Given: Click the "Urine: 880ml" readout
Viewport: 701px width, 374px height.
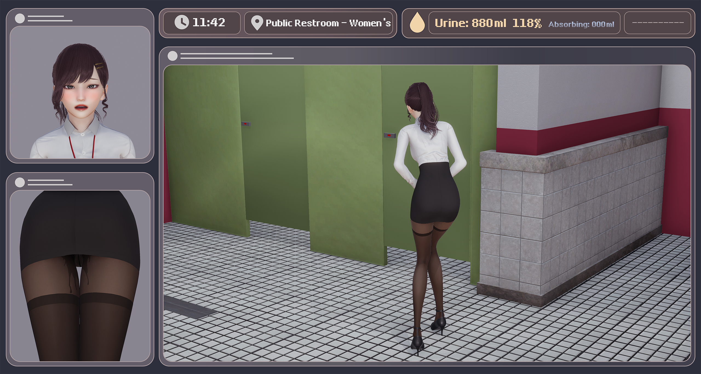Looking at the screenshot, I should tap(470, 23).
